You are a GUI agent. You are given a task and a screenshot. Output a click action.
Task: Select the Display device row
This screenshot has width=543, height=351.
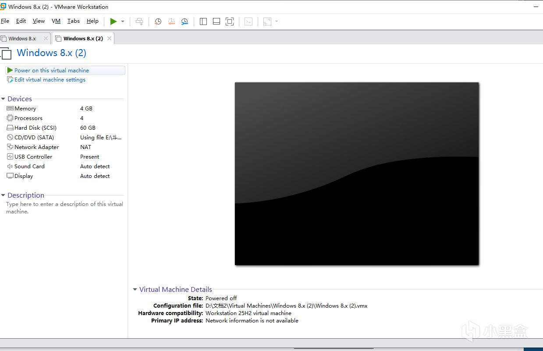(x=65, y=176)
